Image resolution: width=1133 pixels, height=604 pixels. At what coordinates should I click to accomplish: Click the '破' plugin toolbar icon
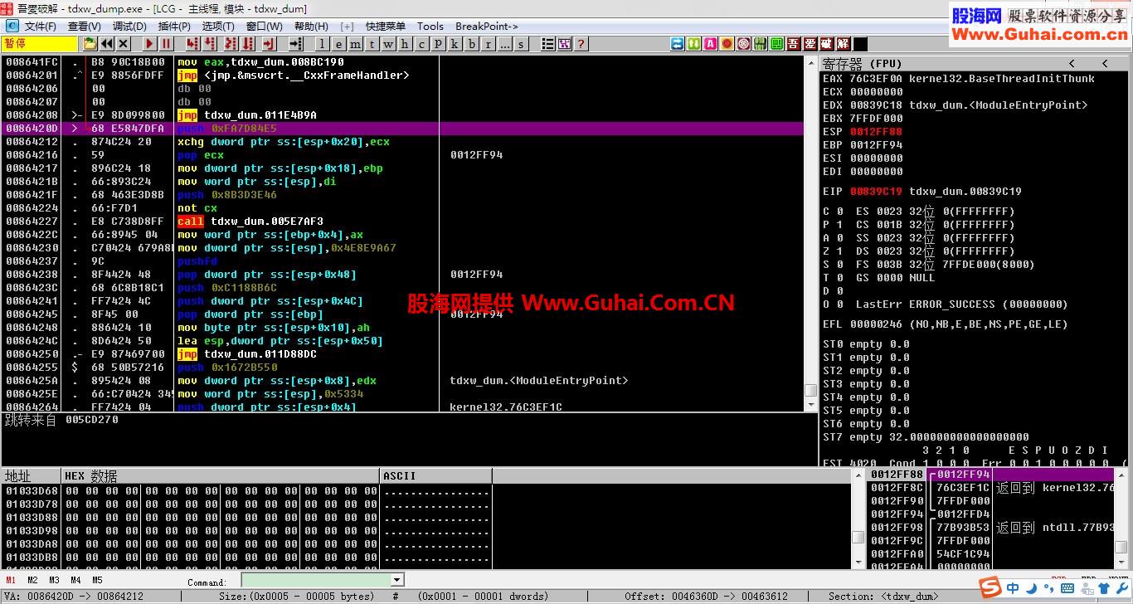click(827, 44)
